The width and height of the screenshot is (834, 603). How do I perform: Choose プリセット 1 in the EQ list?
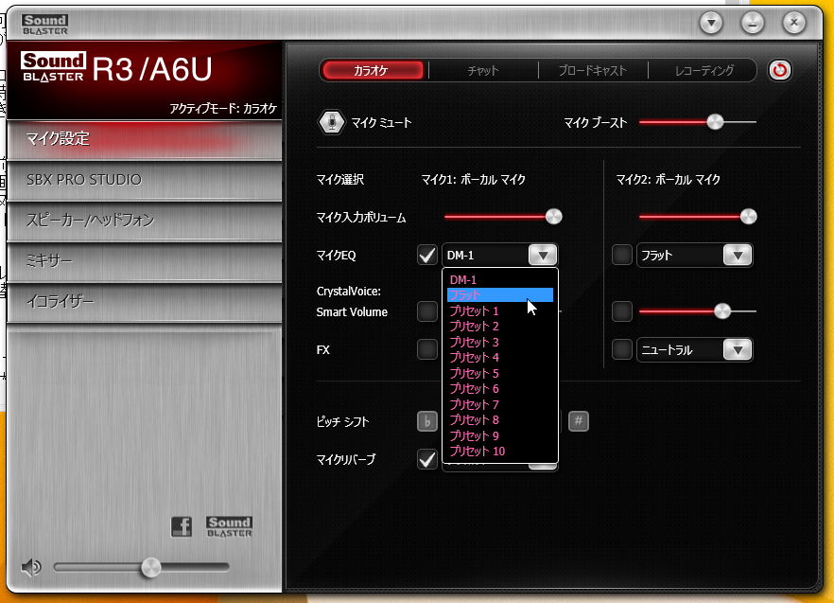[x=500, y=311]
